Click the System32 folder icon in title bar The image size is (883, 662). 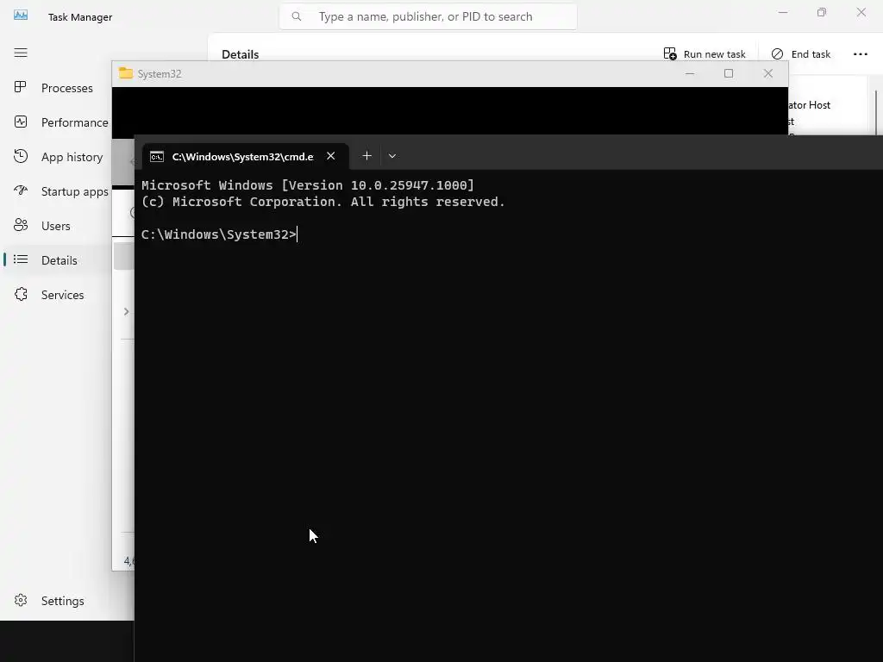pyautogui.click(x=126, y=73)
